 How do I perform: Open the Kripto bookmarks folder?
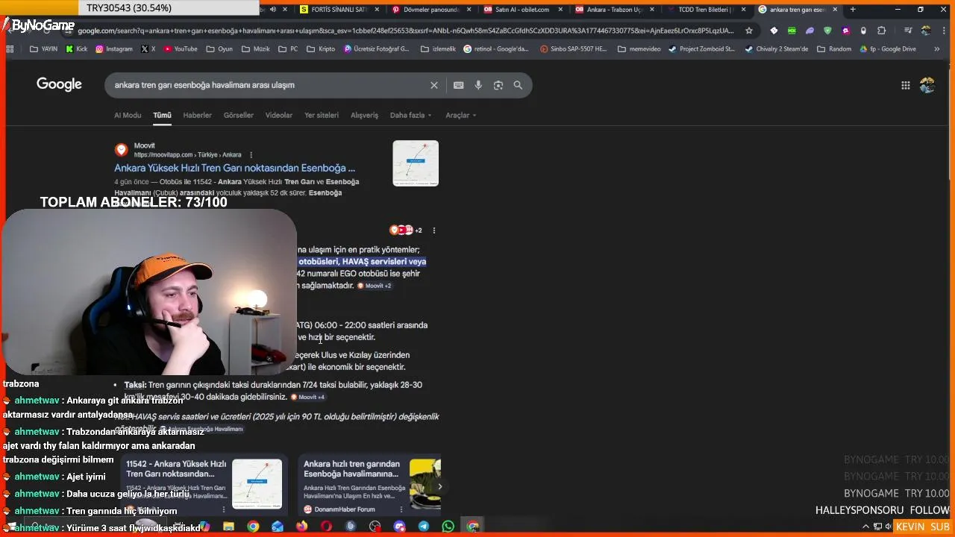tap(320, 48)
